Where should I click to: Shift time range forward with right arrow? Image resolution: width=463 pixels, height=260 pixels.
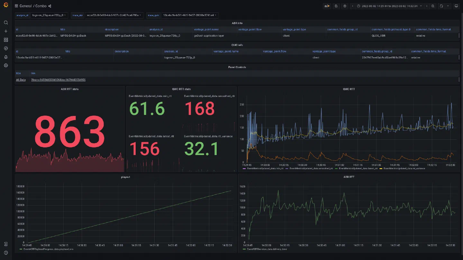point(427,6)
